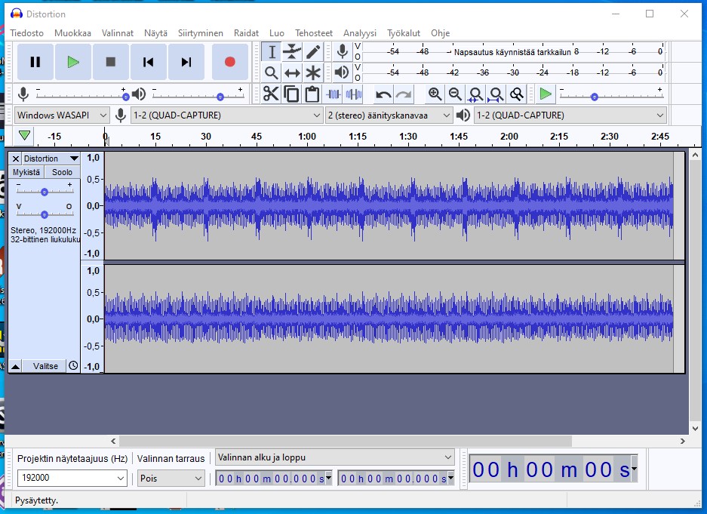Click the Zoom In magnifier

pos(435,94)
